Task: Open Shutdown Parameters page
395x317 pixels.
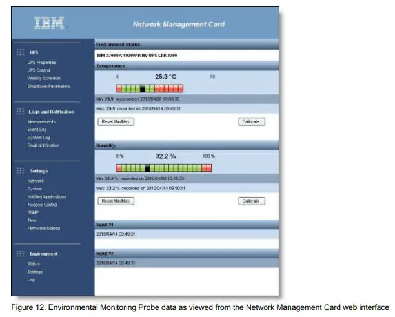Action: click(x=48, y=86)
